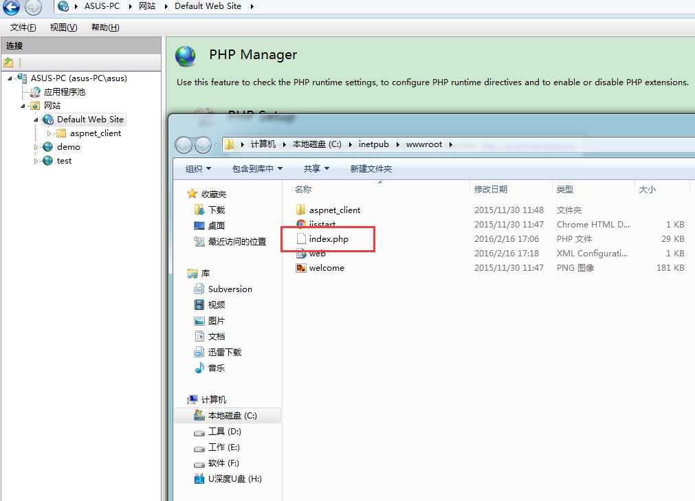The image size is (695, 501).
Task: Click 本地磁盘 (C:) in address path
Action: [x=317, y=144]
